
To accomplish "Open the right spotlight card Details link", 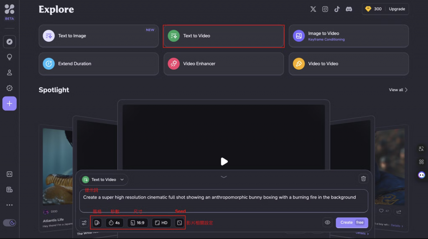I will pyautogui.click(x=397, y=225).
